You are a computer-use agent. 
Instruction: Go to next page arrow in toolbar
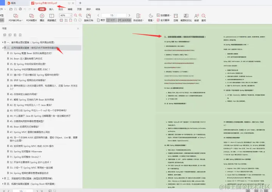[129, 15]
